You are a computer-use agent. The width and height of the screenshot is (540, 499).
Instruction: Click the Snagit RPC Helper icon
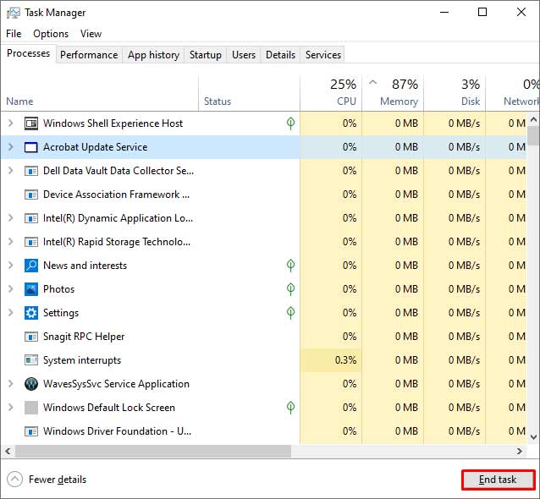coord(31,337)
